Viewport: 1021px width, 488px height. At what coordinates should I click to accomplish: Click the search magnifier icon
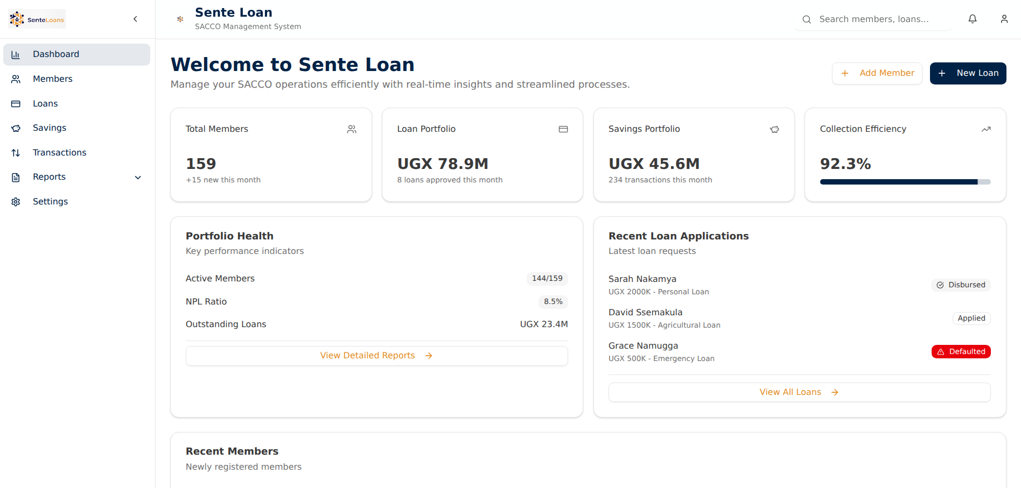806,19
